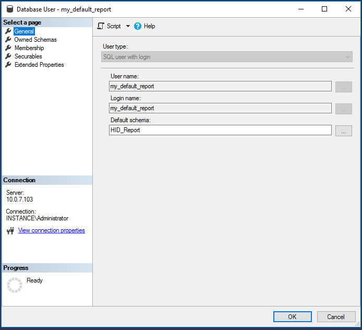Click the database icon in title bar
This screenshot has height=330, width=362.
tap(9, 9)
